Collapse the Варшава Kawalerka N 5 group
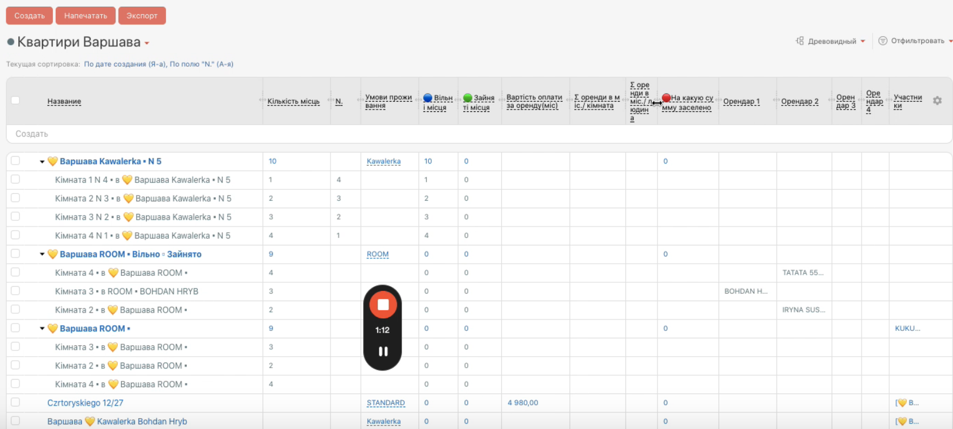Image resolution: width=953 pixels, height=429 pixels. coord(42,162)
